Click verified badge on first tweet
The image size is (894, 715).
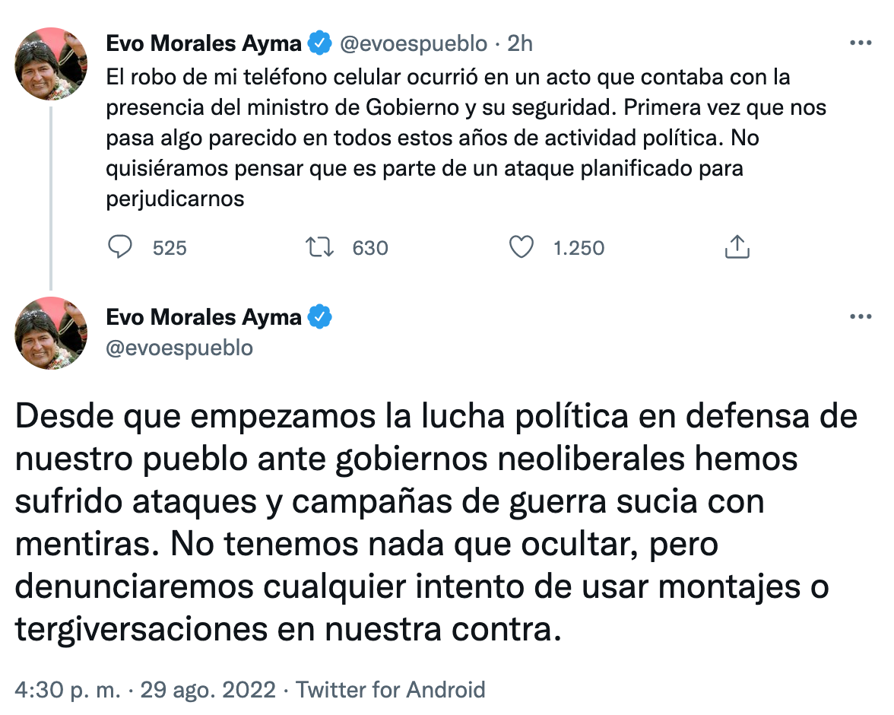tap(319, 43)
